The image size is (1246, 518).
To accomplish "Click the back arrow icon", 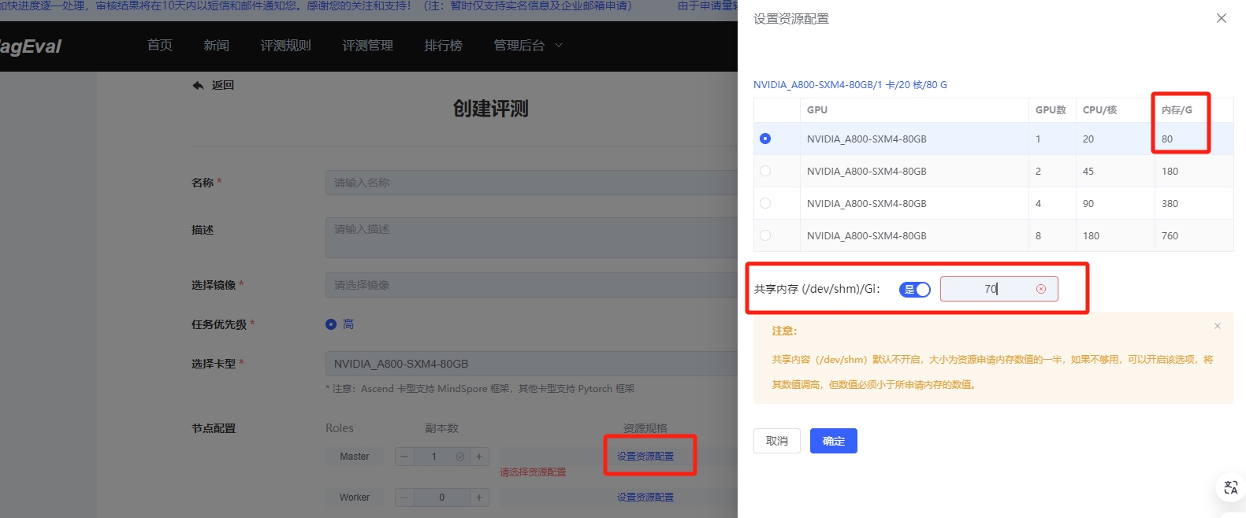I will (x=199, y=85).
